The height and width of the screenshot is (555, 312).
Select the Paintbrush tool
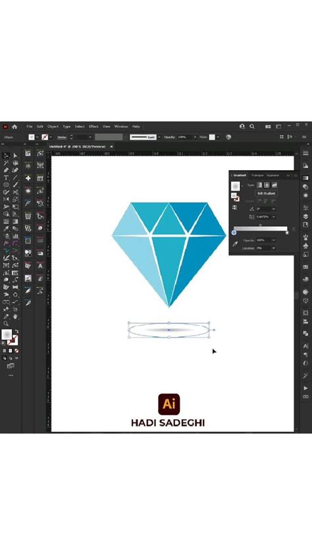16,185
